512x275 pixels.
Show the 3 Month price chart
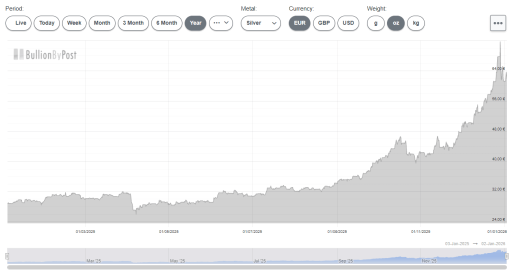(133, 23)
